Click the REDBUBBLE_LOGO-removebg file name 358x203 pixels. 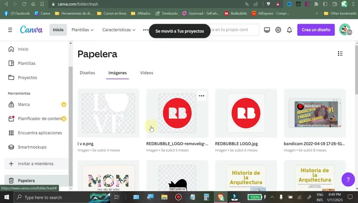pyautogui.click(x=177, y=144)
